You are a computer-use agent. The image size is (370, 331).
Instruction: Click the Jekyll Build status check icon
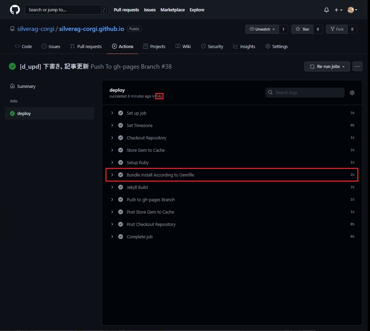coord(121,187)
